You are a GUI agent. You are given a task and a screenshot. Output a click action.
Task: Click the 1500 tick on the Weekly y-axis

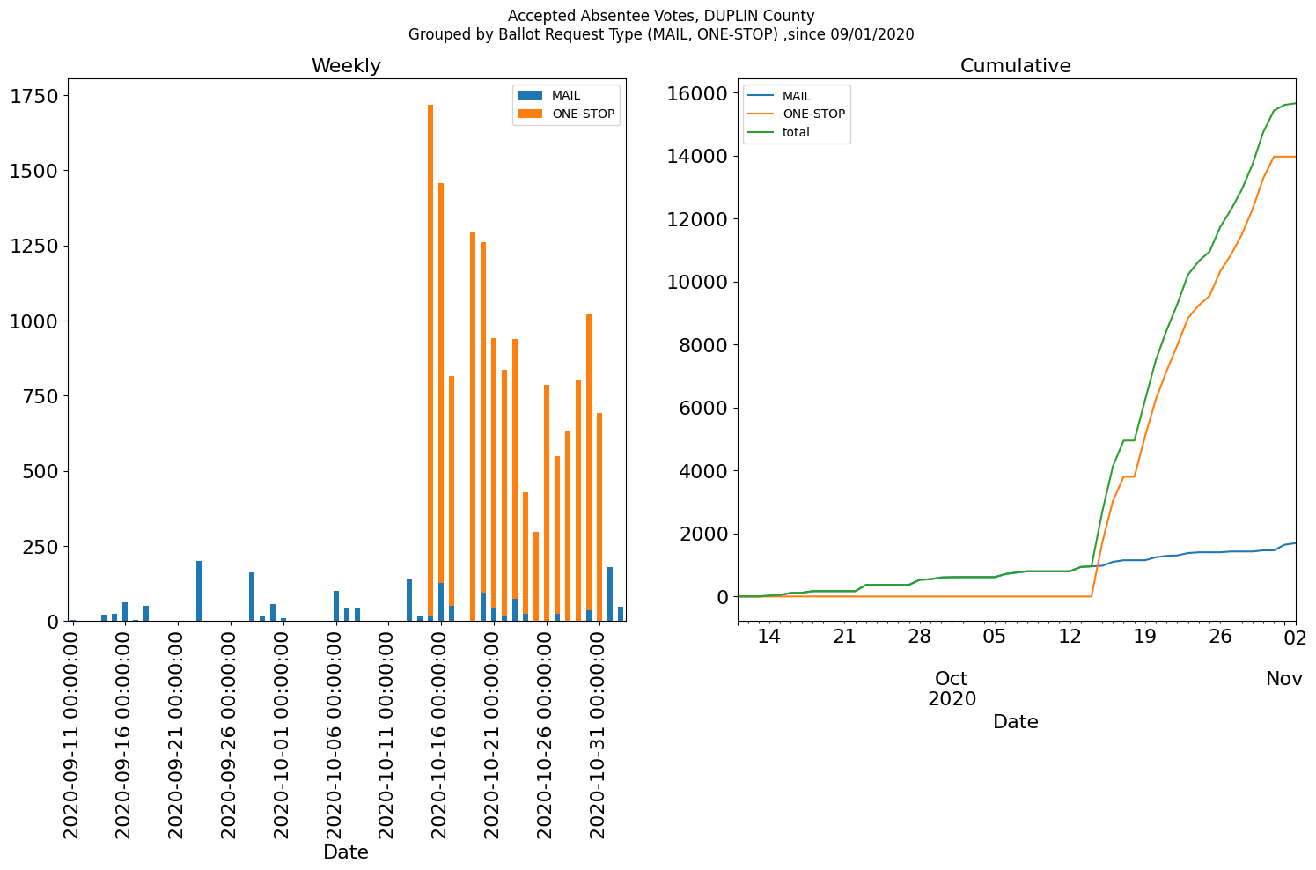[34, 171]
